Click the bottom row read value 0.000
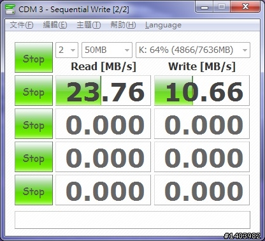The height and width of the screenshot is (241, 265). pyautogui.click(x=103, y=190)
